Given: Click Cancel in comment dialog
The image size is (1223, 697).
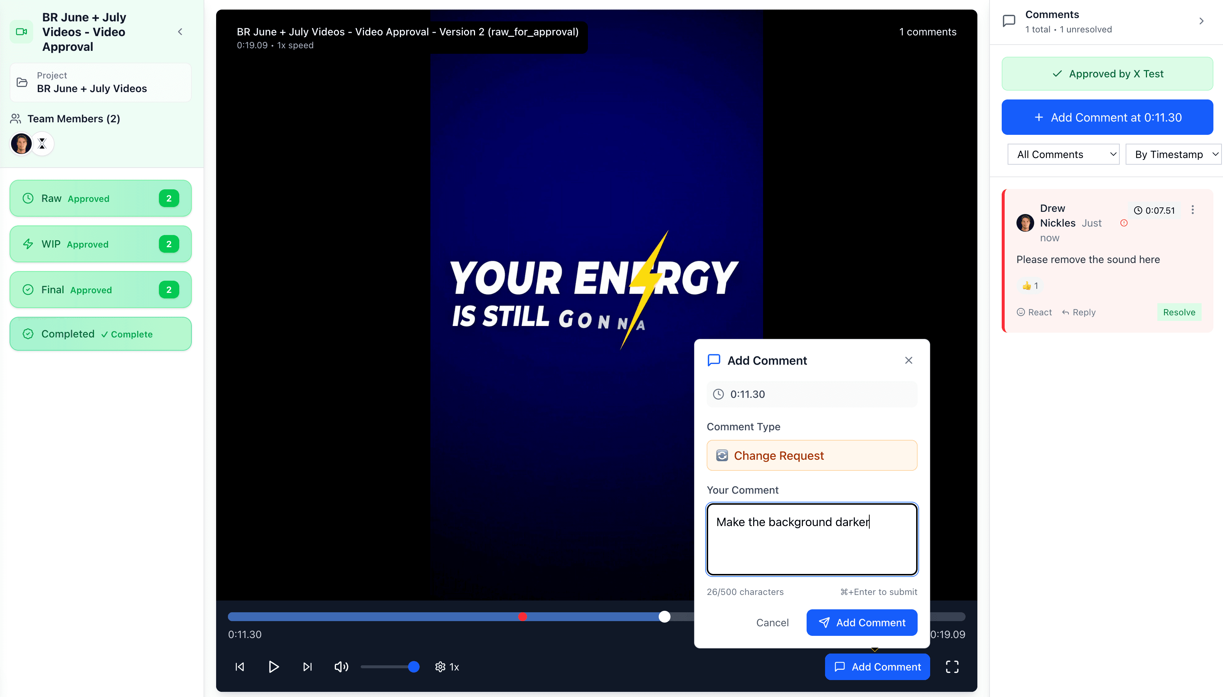Looking at the screenshot, I should 772,622.
